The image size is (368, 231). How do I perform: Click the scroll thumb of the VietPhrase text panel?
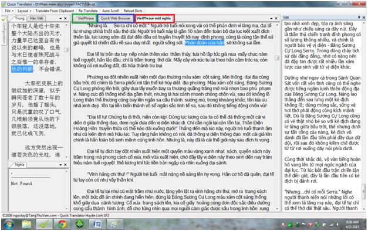click(277, 57)
